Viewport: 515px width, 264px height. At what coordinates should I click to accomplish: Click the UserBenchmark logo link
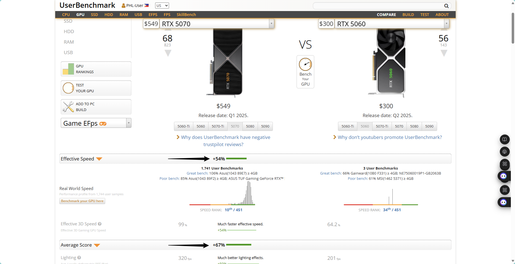[x=87, y=5]
